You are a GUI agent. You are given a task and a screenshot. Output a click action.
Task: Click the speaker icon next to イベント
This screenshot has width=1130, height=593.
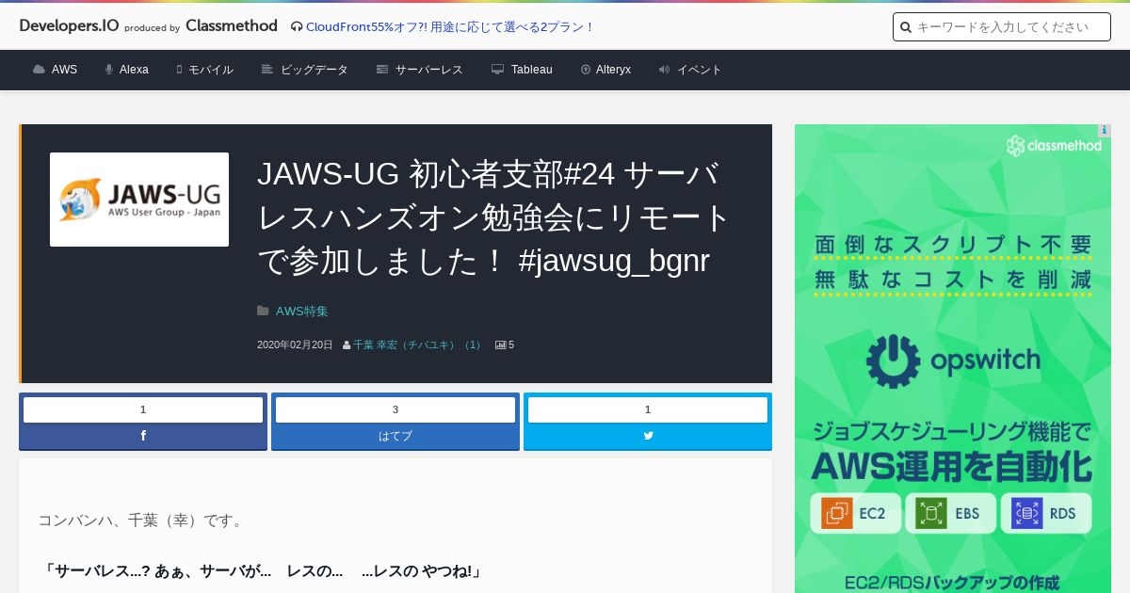pos(664,70)
